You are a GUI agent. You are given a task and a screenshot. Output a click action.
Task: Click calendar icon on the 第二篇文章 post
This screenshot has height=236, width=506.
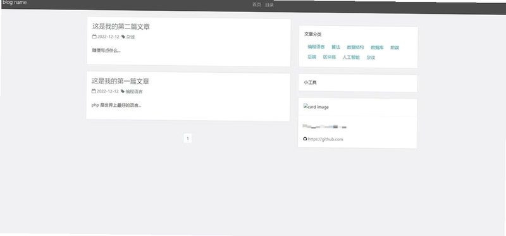click(x=94, y=37)
